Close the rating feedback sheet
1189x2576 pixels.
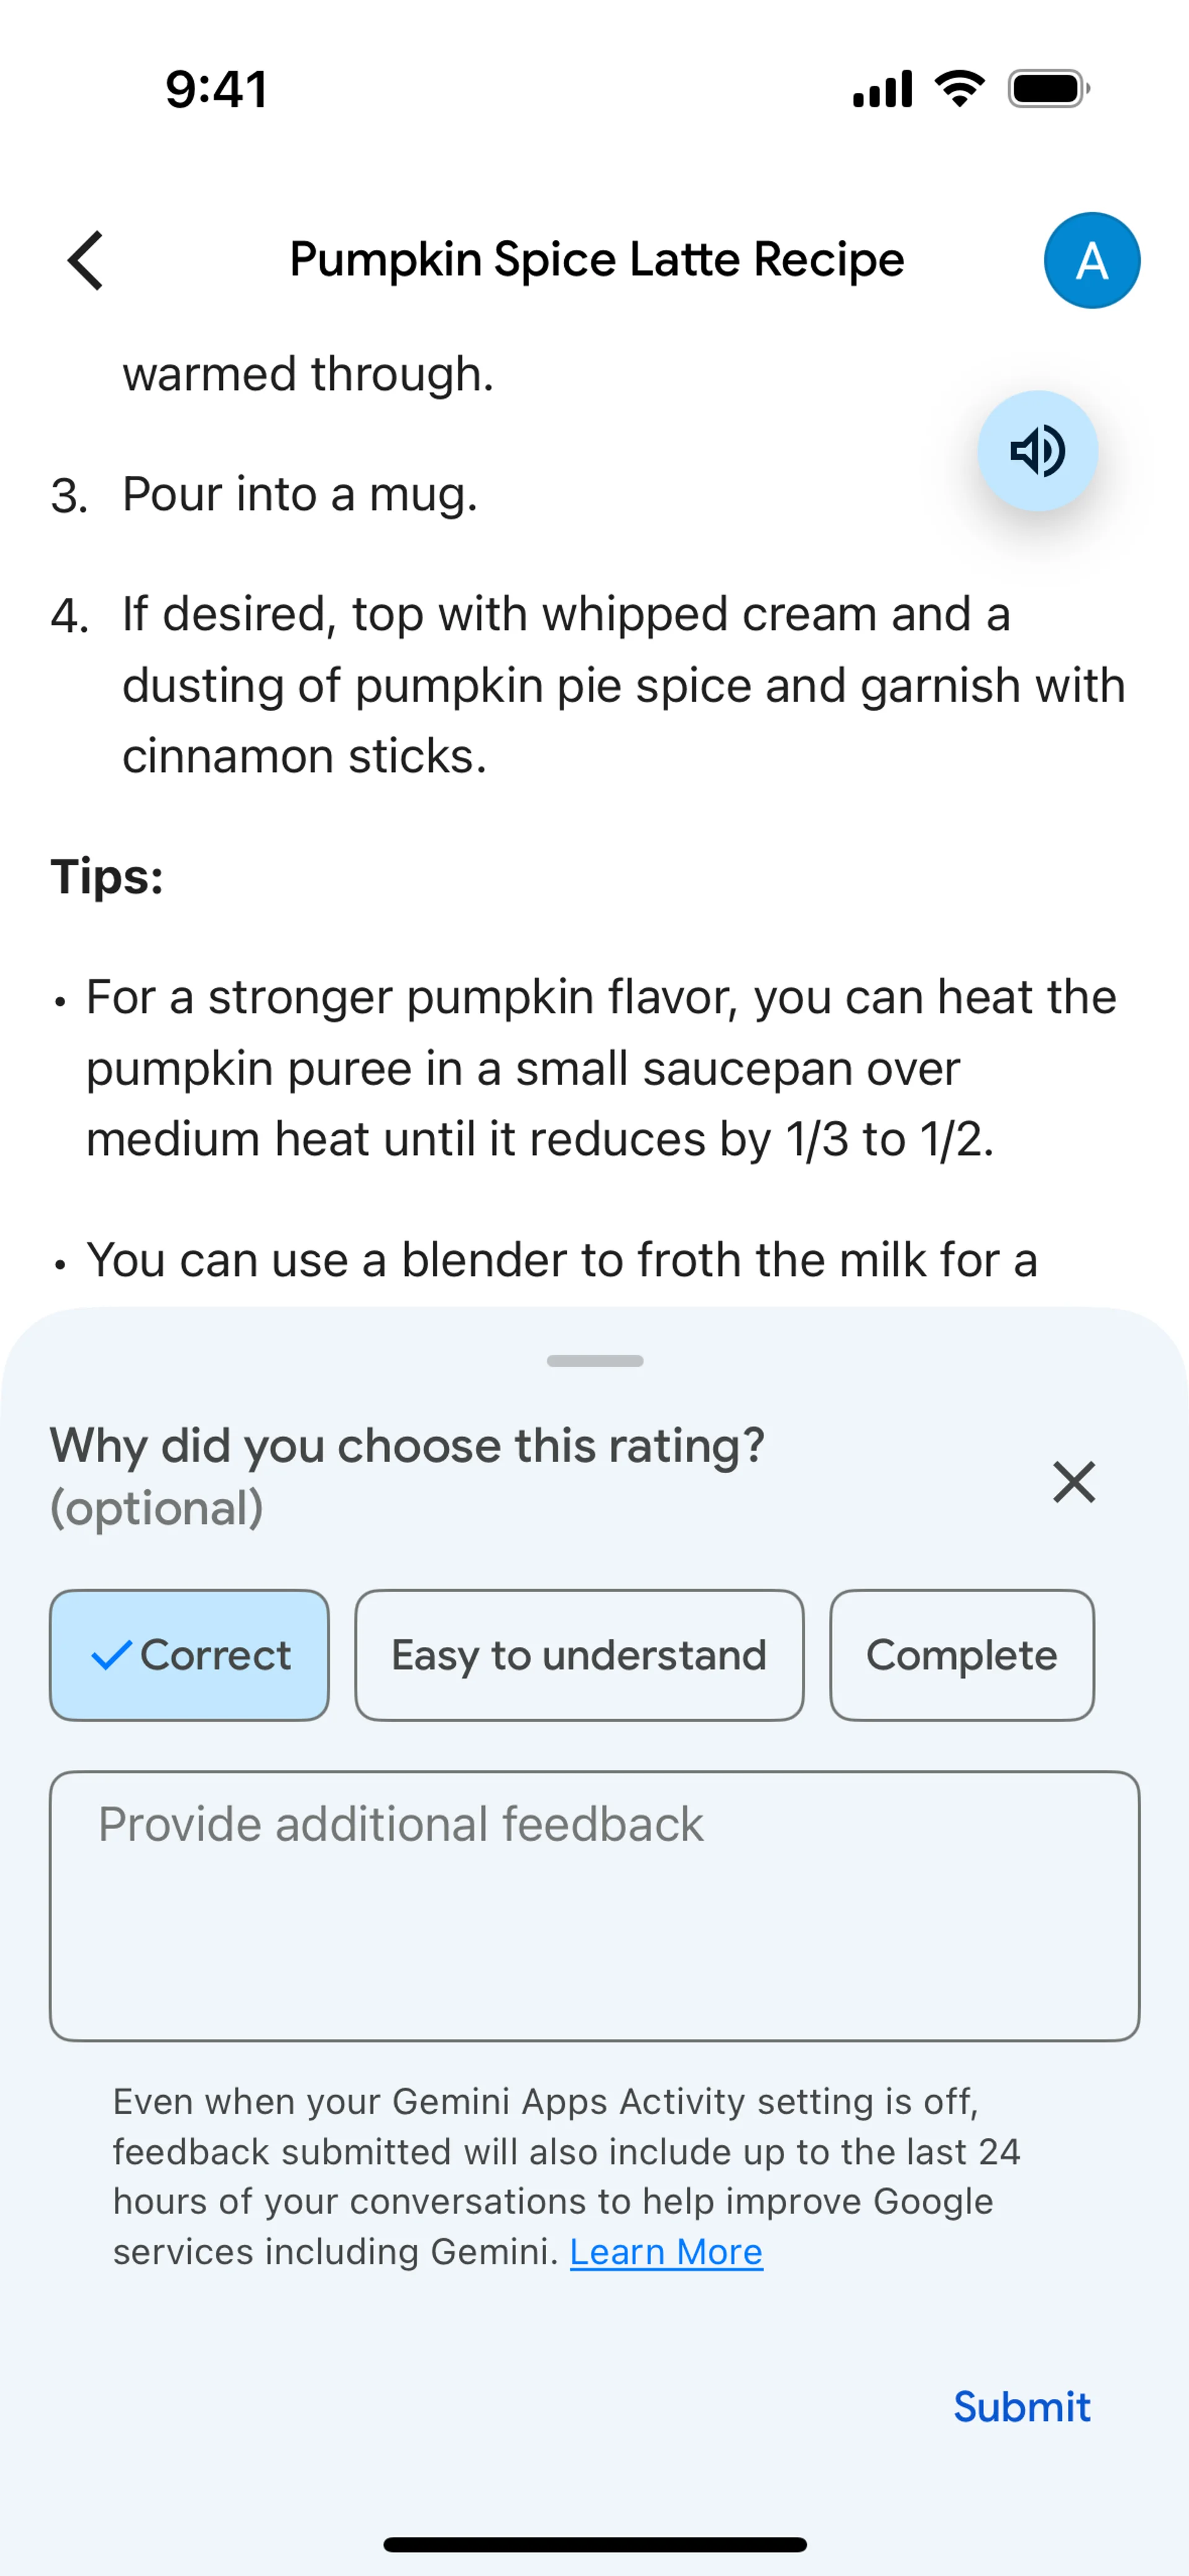tap(1073, 1481)
